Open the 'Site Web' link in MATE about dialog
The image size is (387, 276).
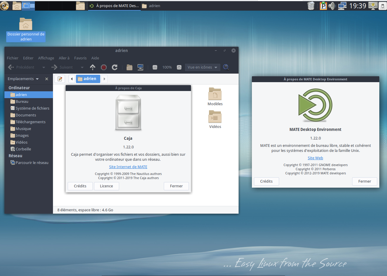(315, 158)
